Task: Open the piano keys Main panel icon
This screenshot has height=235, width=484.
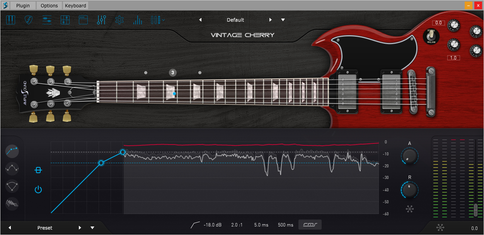Action: coord(10,20)
